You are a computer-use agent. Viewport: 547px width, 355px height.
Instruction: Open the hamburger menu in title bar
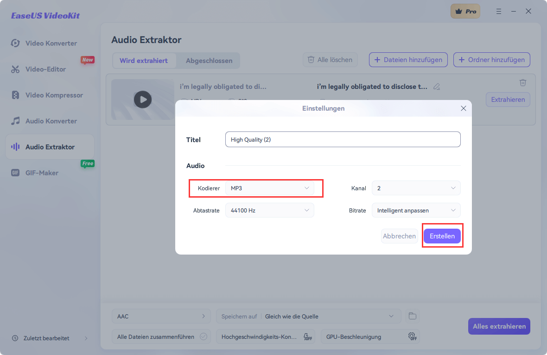499,12
